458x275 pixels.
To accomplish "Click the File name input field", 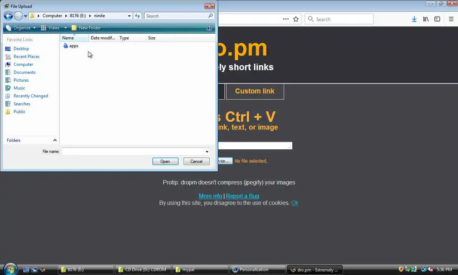I will click(x=133, y=151).
